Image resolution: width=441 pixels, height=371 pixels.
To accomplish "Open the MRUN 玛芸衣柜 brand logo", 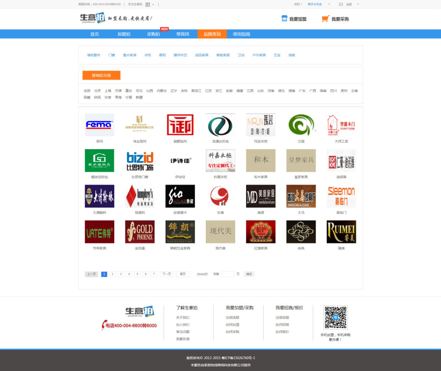I will pos(261,125).
